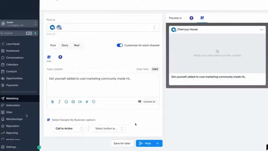Click the sidebar Search field
268x151 pixels.
click(x=16, y=33)
